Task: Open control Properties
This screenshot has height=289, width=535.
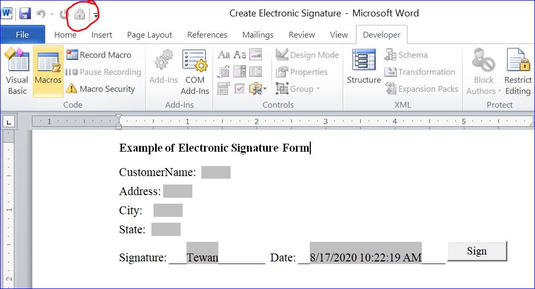Action: tap(302, 72)
